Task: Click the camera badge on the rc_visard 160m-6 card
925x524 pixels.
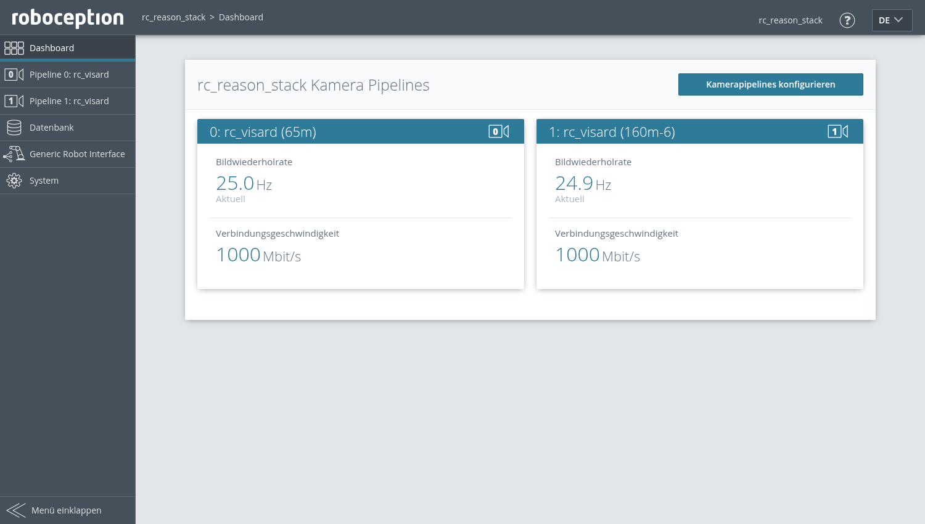Action: (x=839, y=131)
